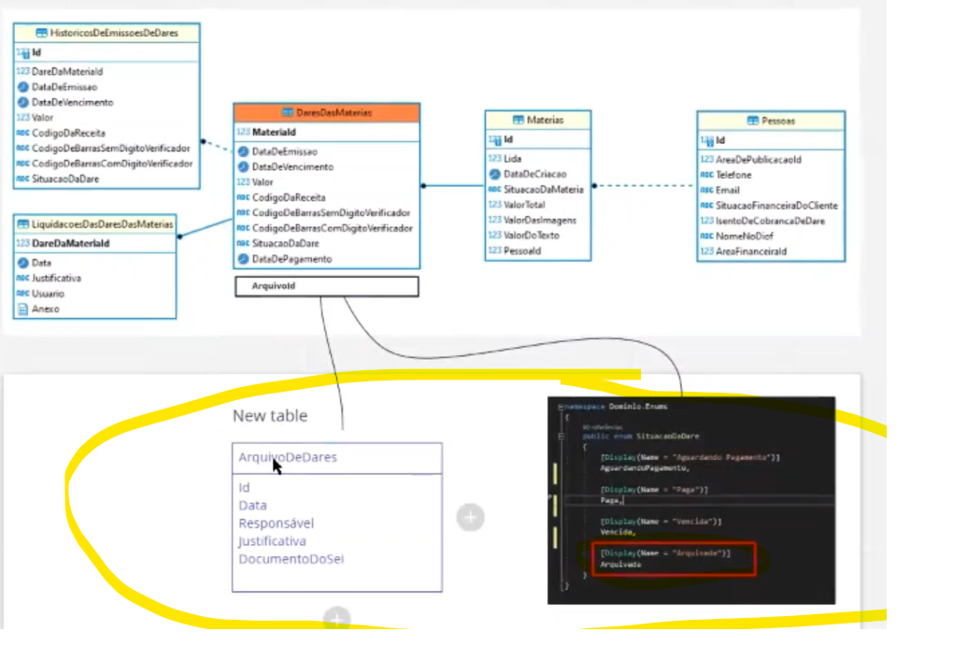The image size is (967, 646).
Task: Select the SituacaoDaMateria column in Materias
Action: coord(537,190)
